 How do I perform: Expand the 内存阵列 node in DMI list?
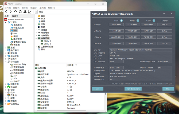[x=36, y=35]
